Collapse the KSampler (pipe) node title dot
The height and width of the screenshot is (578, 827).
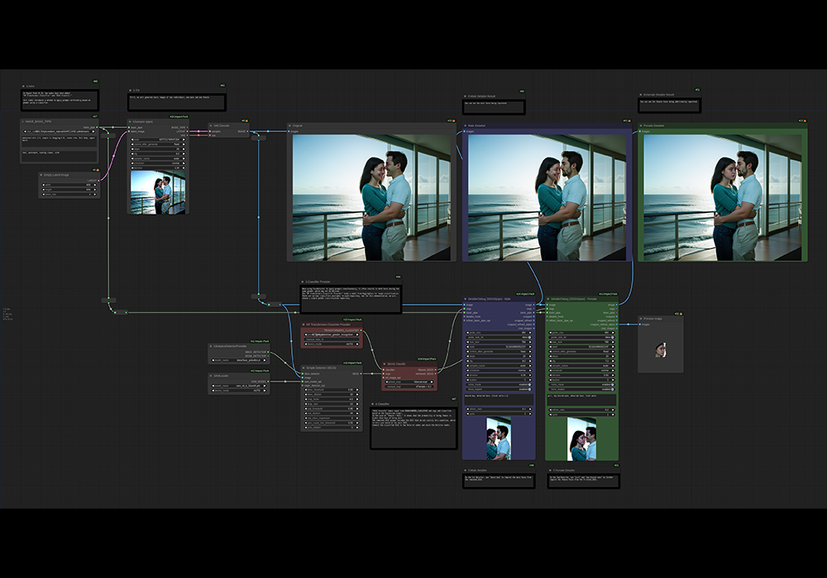[x=130, y=121]
